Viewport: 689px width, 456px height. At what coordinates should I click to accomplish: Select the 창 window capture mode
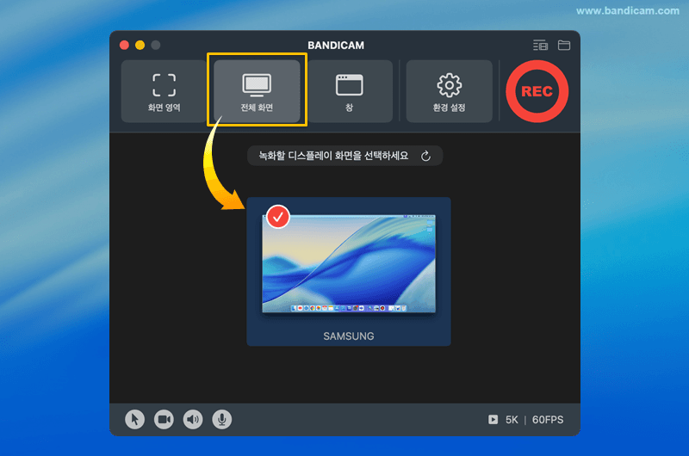pyautogui.click(x=350, y=91)
